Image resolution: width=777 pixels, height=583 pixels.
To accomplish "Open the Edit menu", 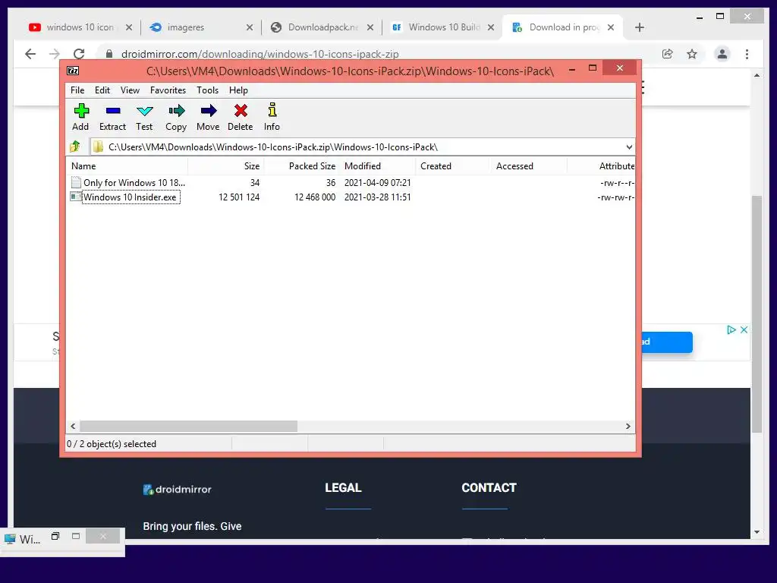I will pos(102,90).
